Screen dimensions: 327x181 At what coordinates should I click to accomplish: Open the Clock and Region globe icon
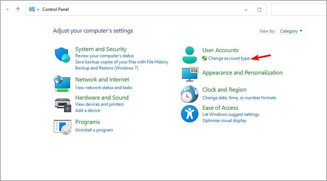(190, 94)
